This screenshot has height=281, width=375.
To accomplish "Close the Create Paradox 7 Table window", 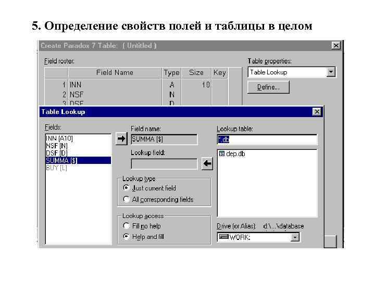I will tap(336, 45).
